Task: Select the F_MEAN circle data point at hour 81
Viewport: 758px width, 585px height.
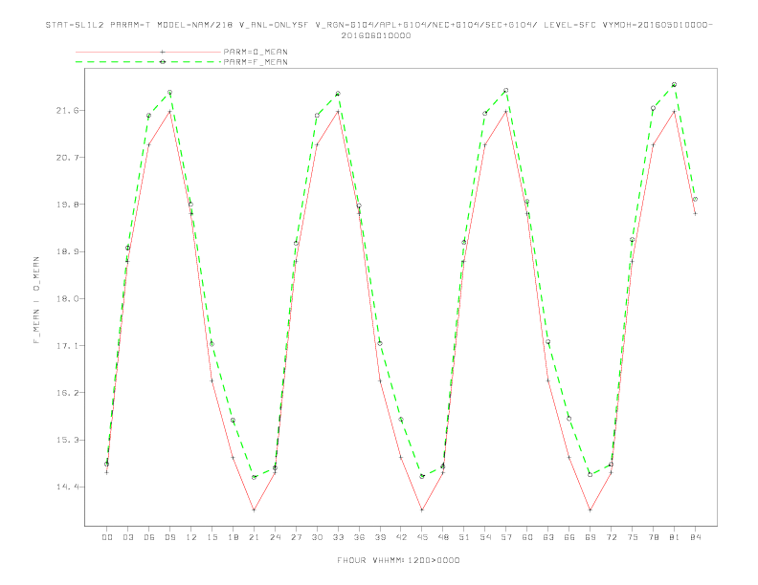Action: click(675, 84)
